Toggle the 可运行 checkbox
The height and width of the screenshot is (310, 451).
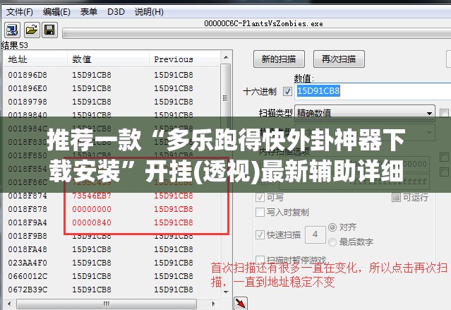pos(396,197)
